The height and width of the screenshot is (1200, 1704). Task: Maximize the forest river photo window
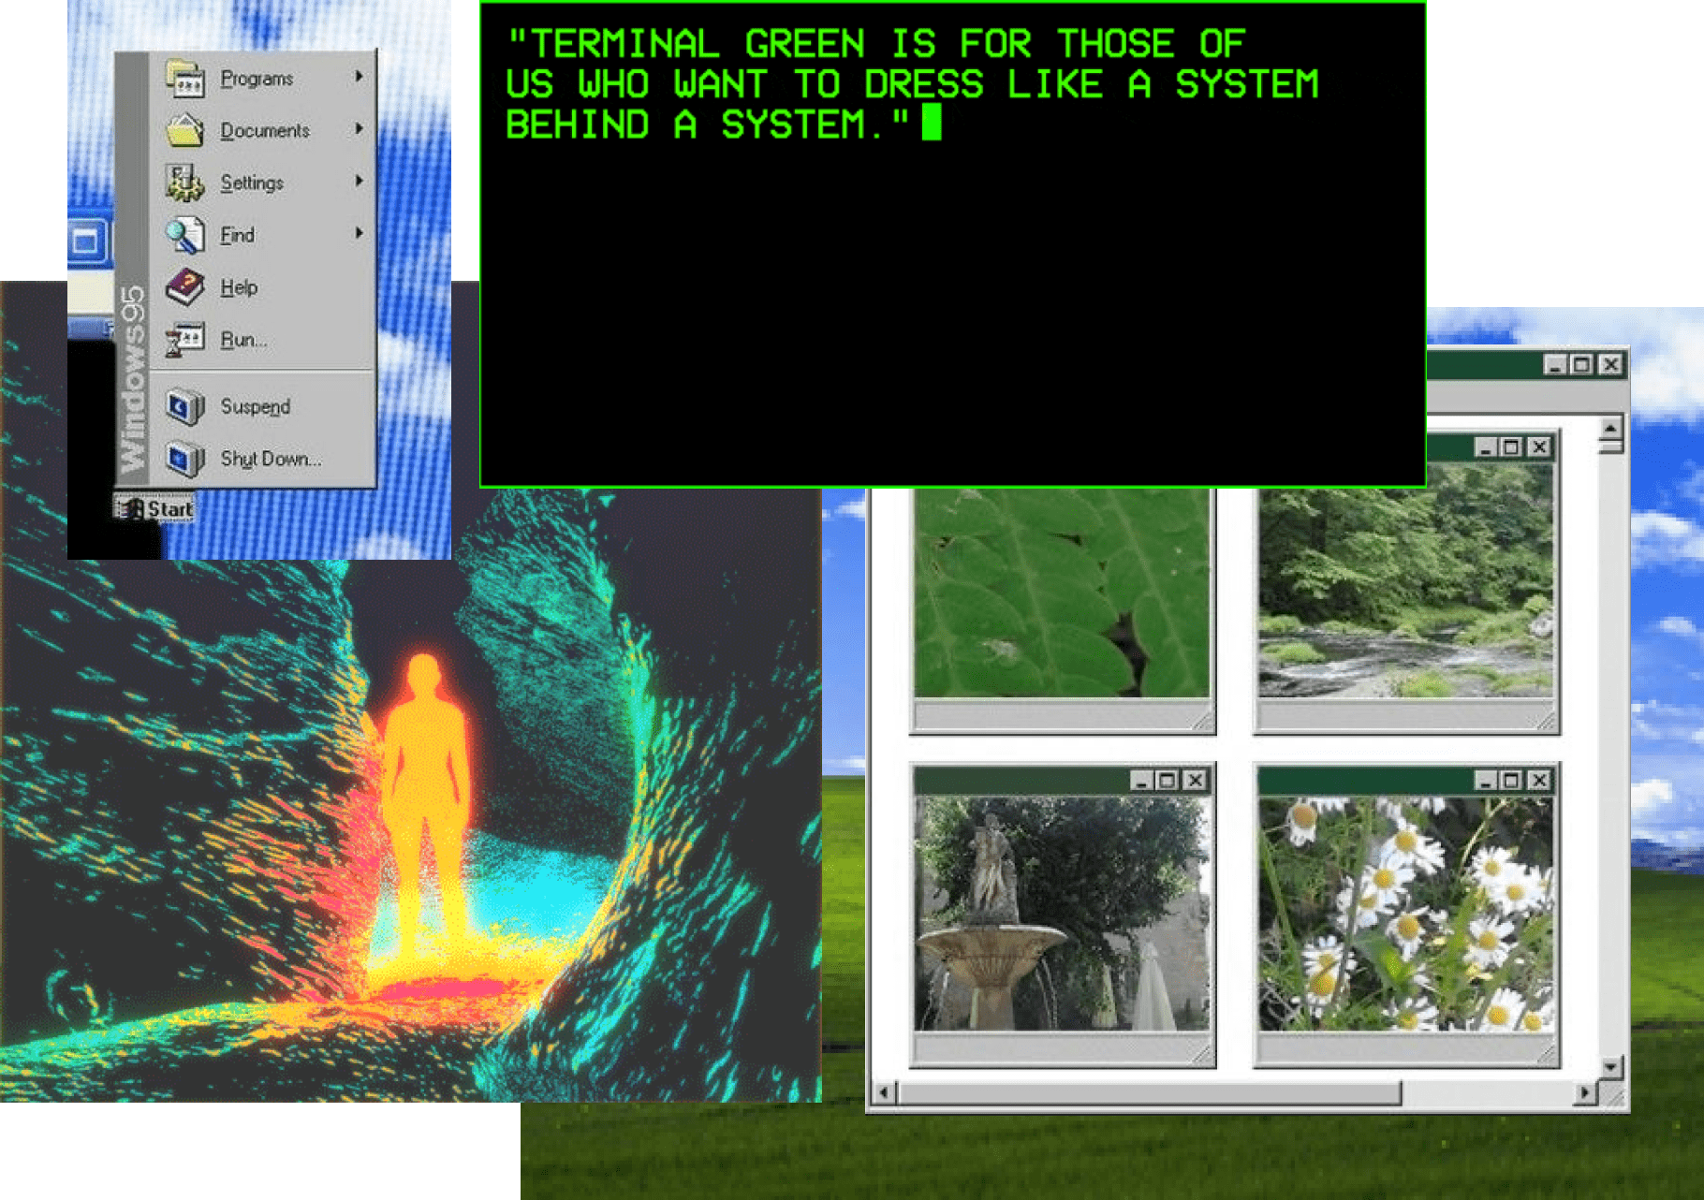point(1511,447)
